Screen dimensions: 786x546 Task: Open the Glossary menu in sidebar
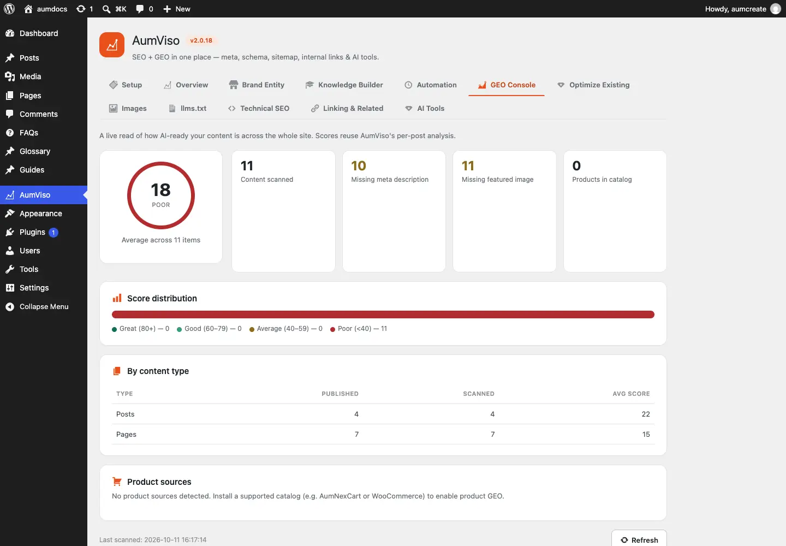click(x=44, y=151)
